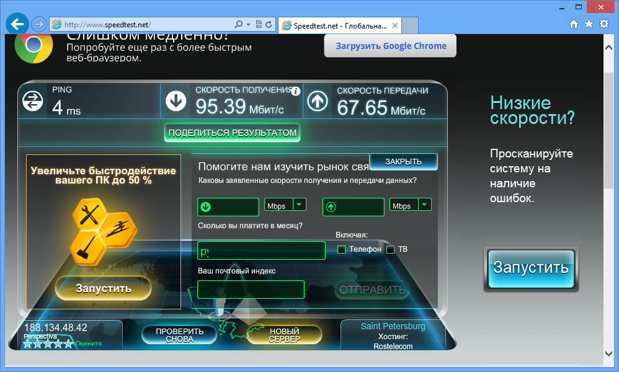This screenshot has width=619, height=372.
Task: Click НОВЫЙ СЕРВЕР button
Action: click(x=285, y=335)
